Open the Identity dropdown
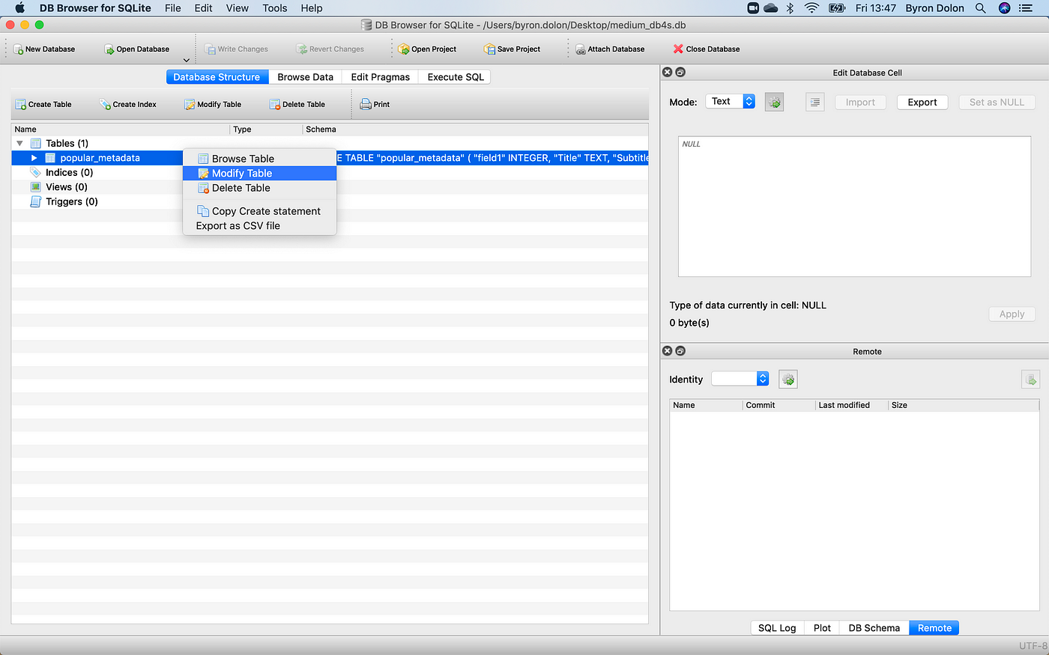Screen dimensions: 1049x655 pos(740,379)
